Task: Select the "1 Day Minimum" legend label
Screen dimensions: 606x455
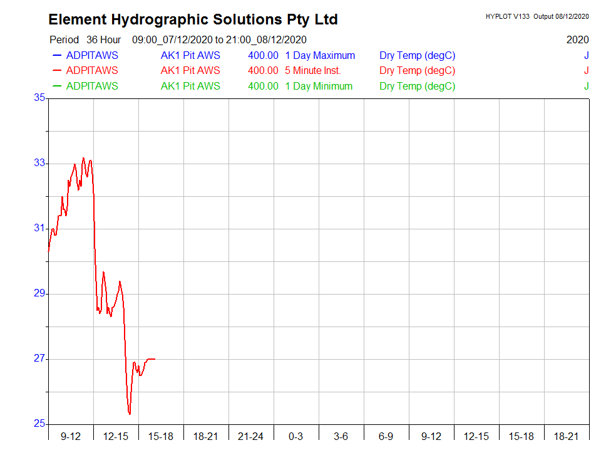Action: click(x=319, y=86)
